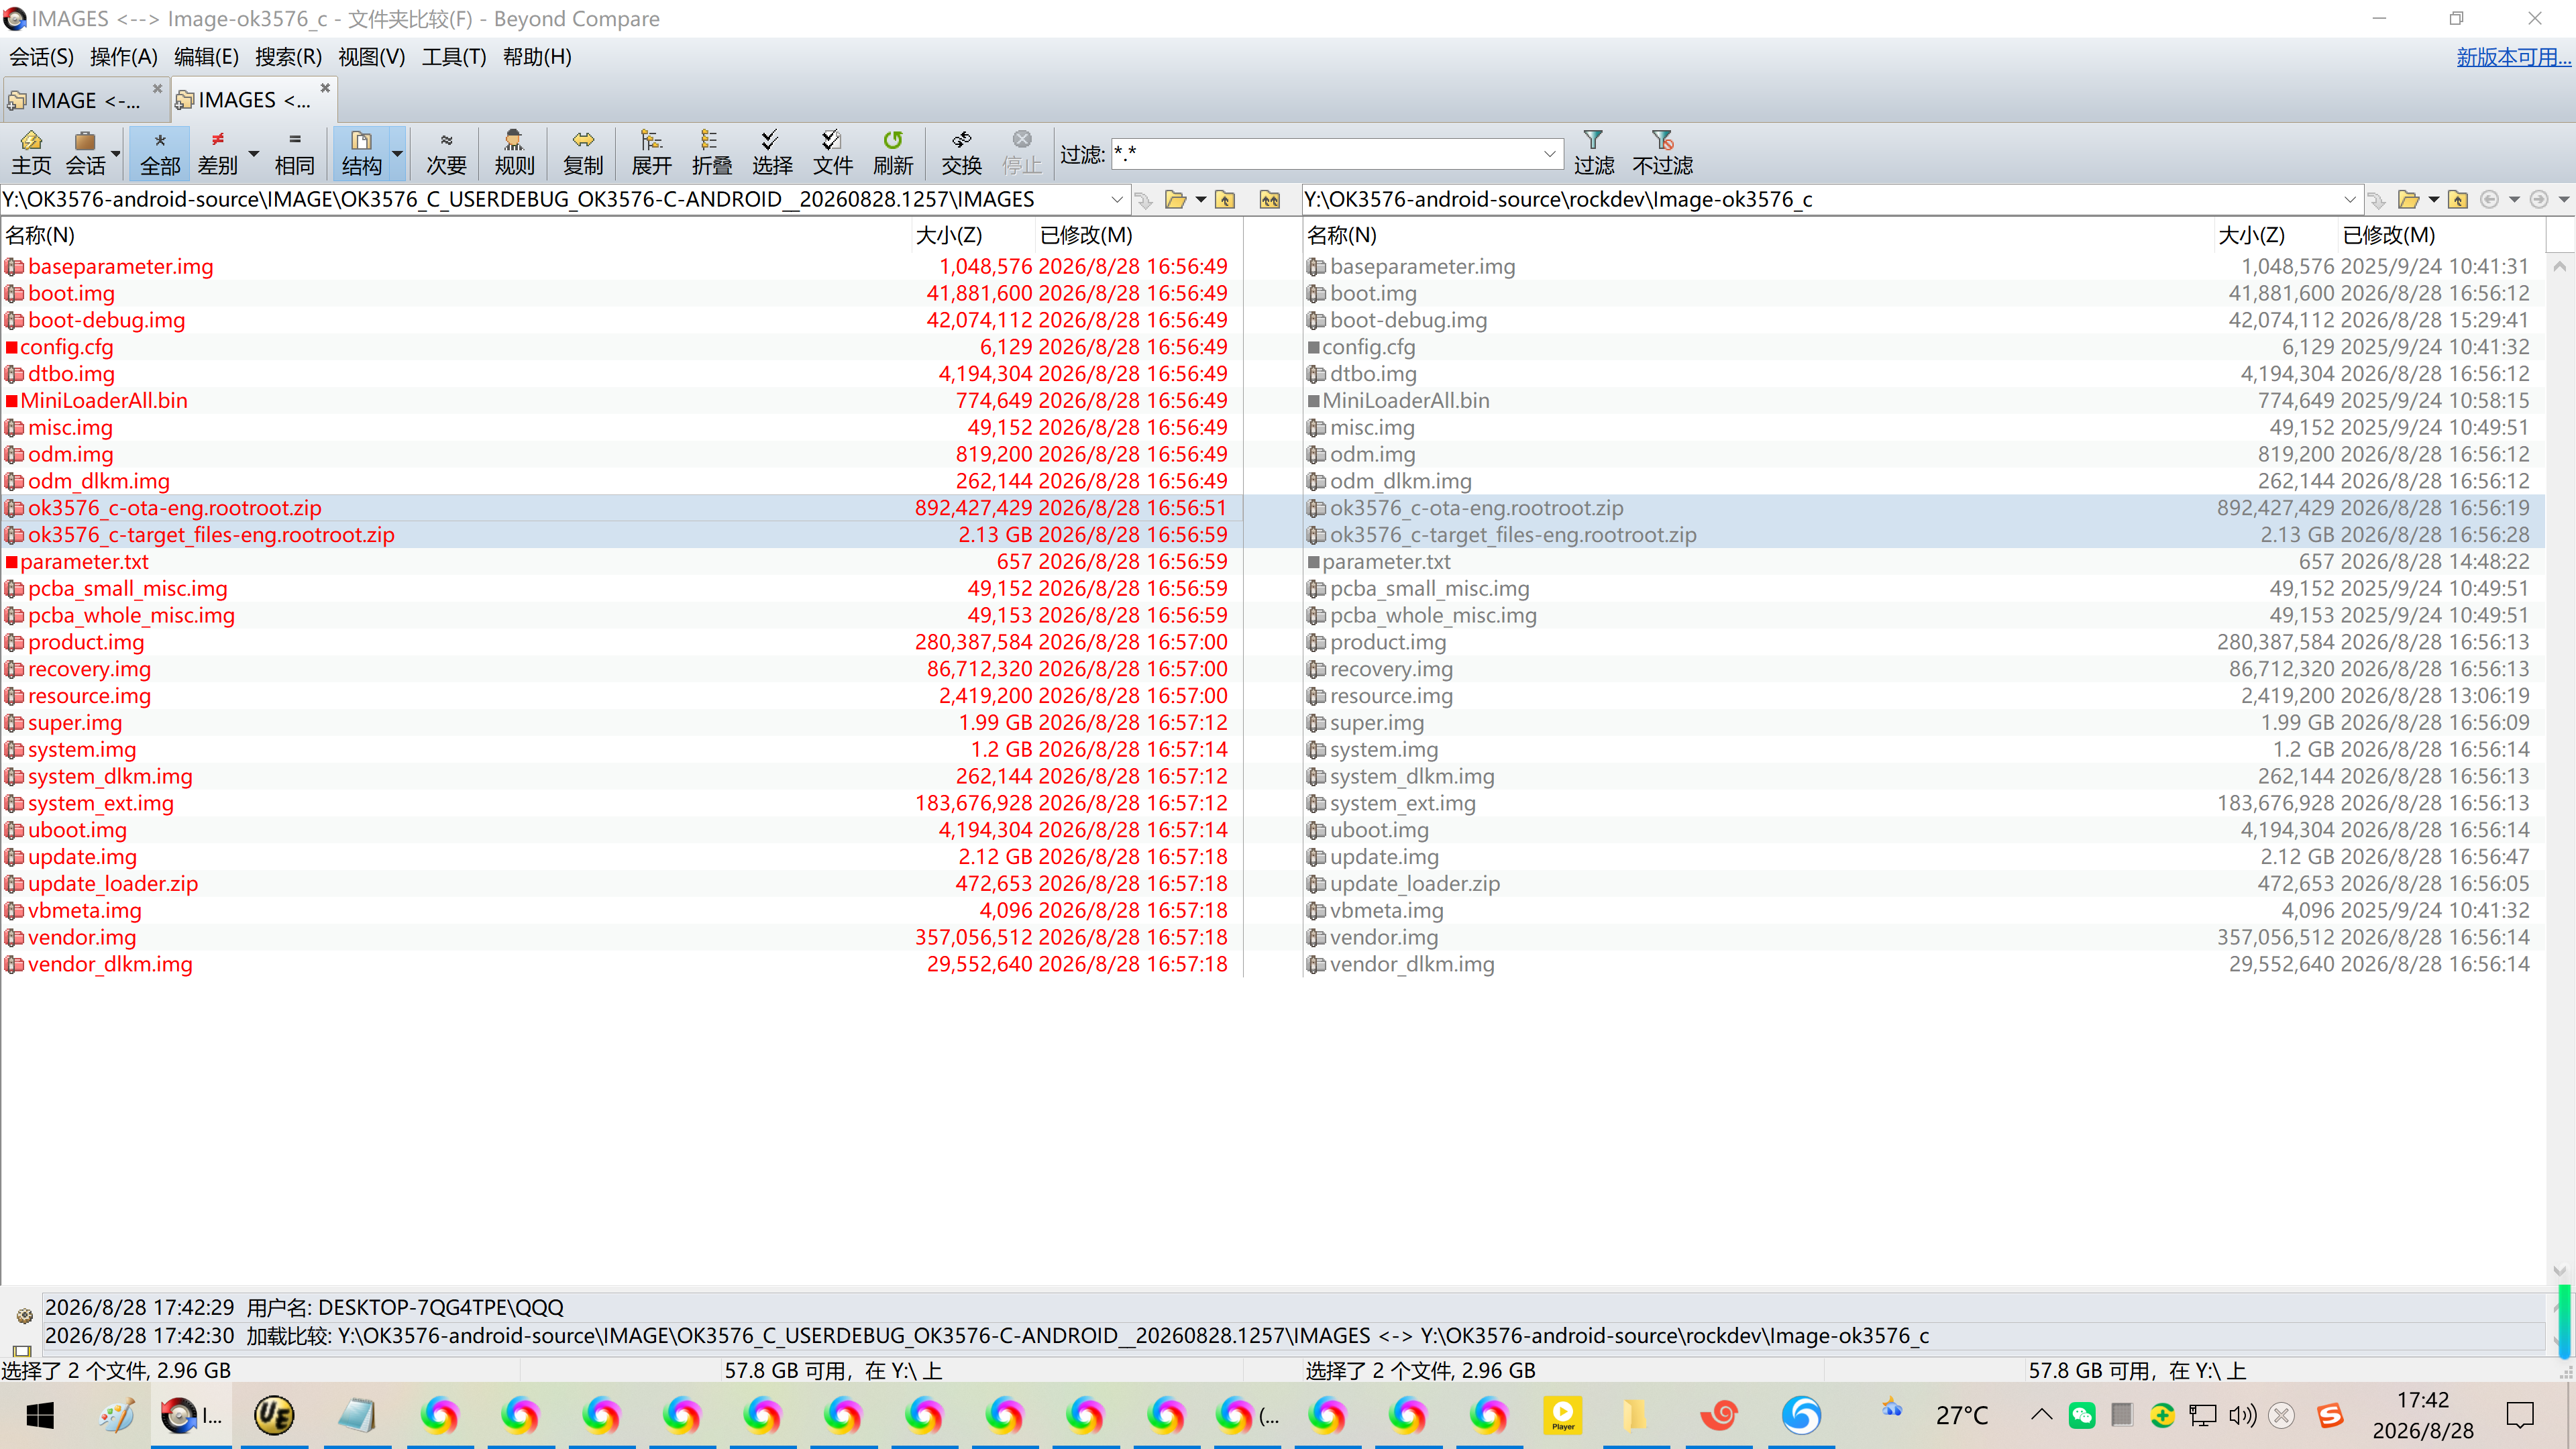
Task: Toggle the 相同 (Same) display filter
Action: [294, 153]
